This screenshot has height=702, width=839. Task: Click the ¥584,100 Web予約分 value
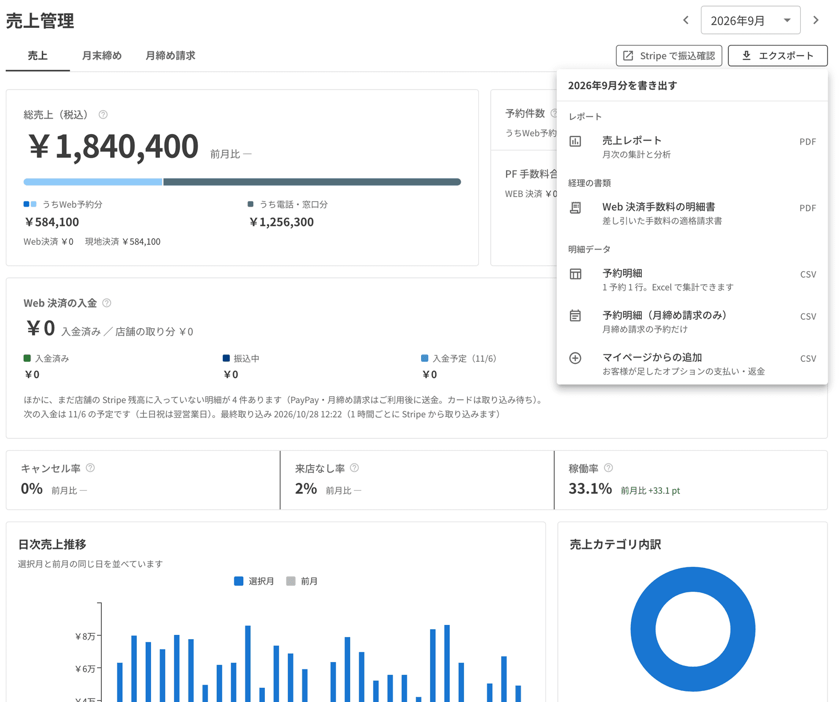[52, 222]
